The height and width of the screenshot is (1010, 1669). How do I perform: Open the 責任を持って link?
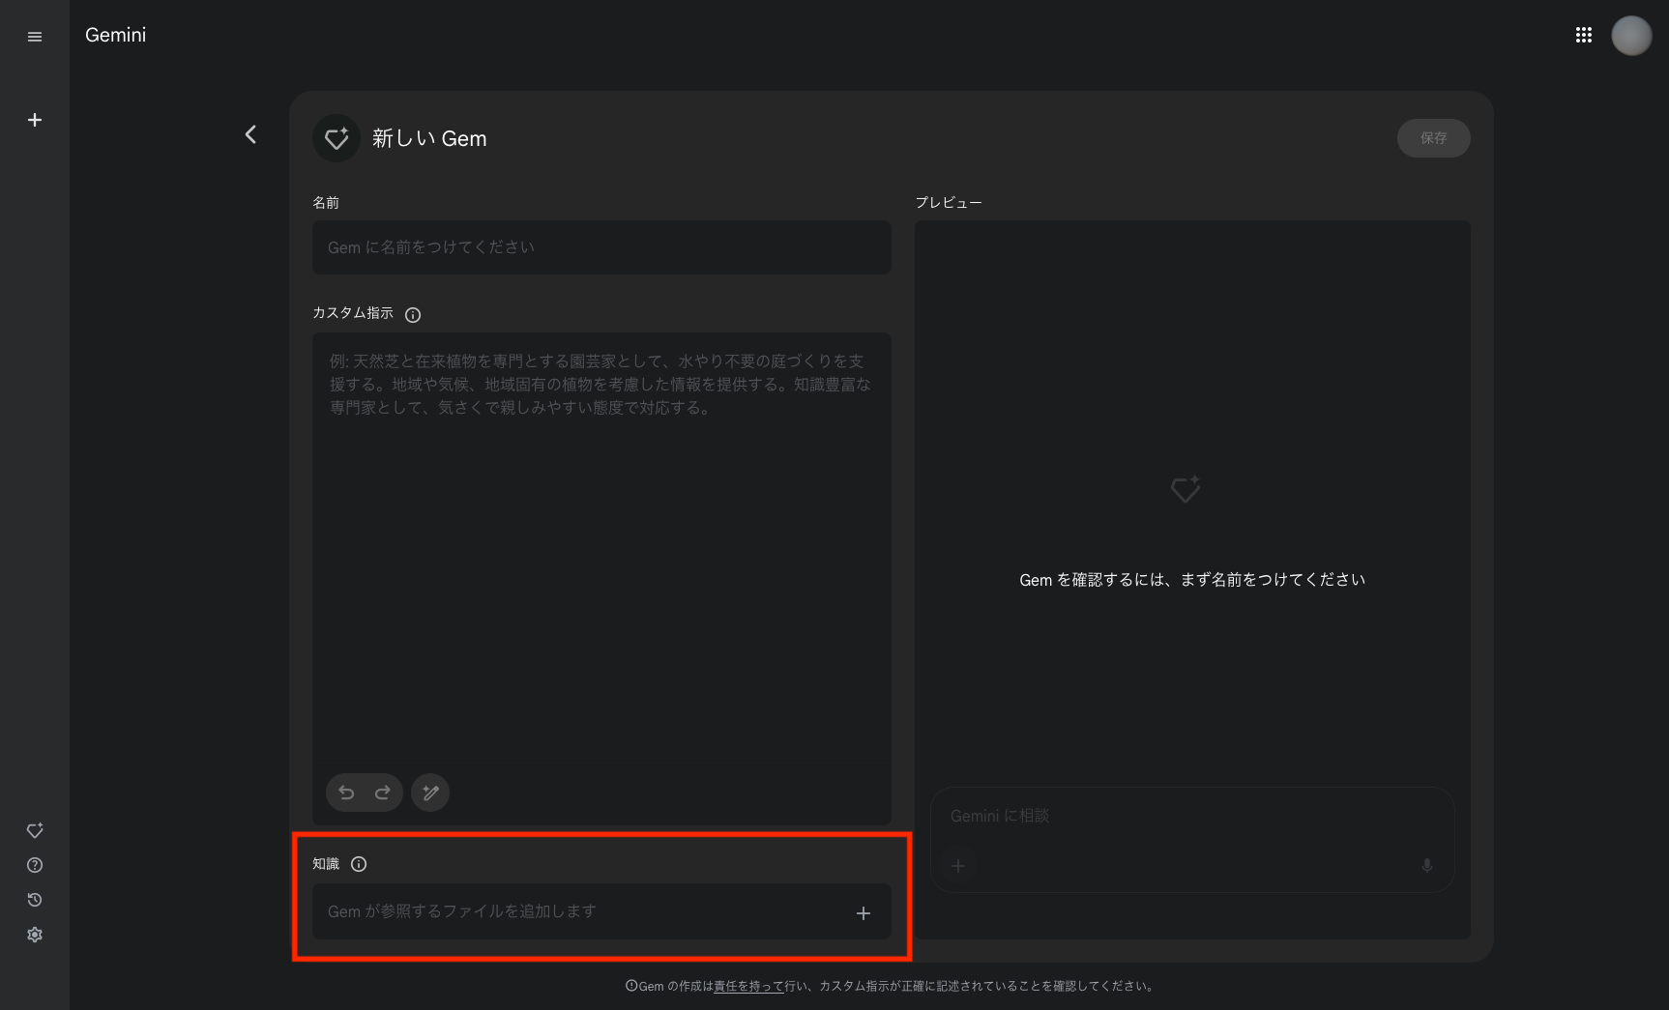pos(748,986)
